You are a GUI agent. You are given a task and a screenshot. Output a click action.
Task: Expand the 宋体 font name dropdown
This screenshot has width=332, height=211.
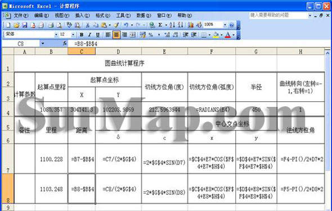56,34
